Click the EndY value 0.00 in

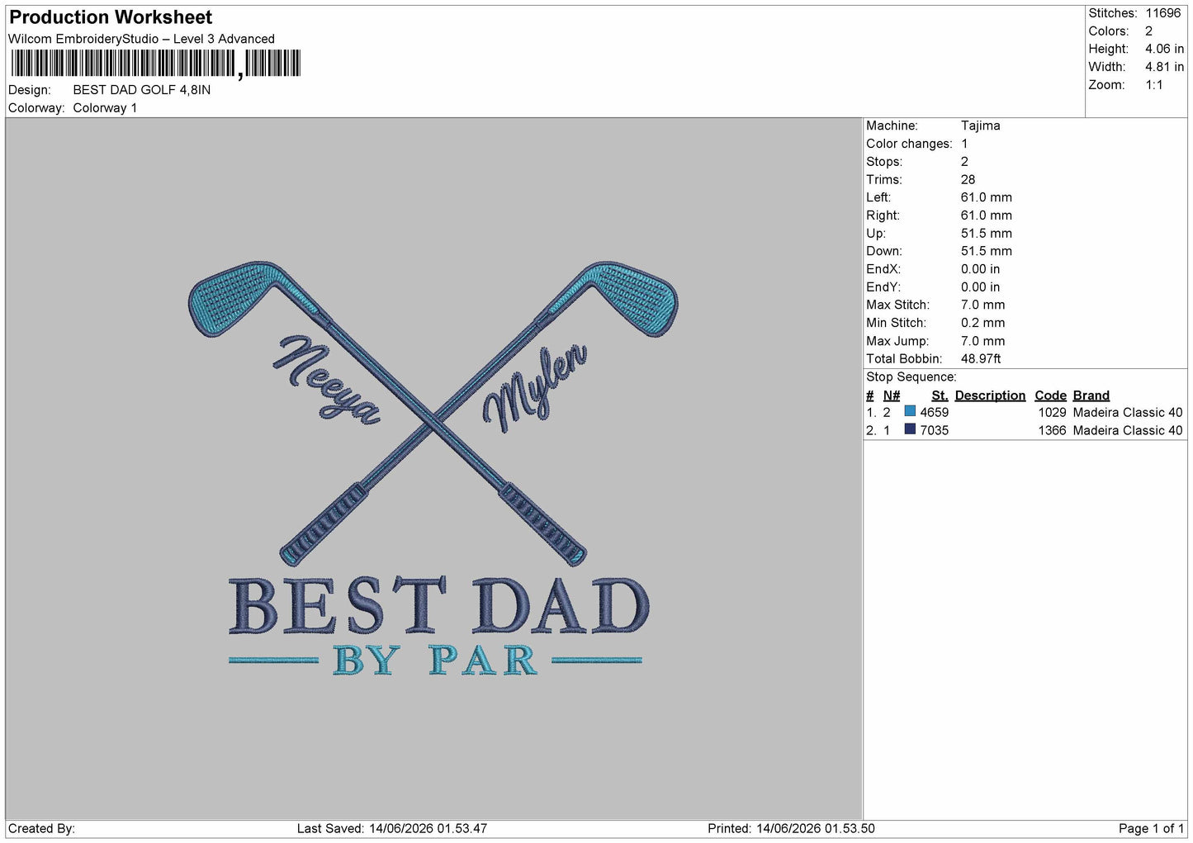[980, 287]
